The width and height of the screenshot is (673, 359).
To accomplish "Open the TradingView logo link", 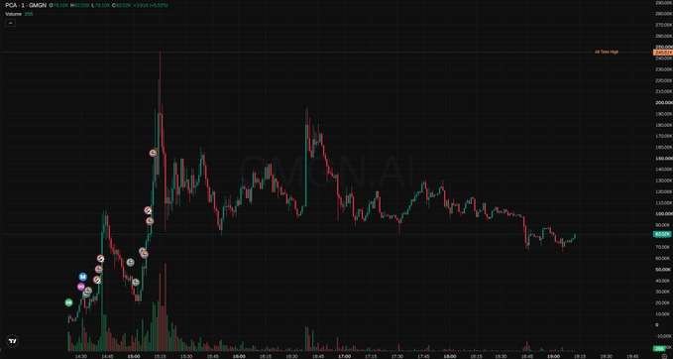I will point(13,341).
